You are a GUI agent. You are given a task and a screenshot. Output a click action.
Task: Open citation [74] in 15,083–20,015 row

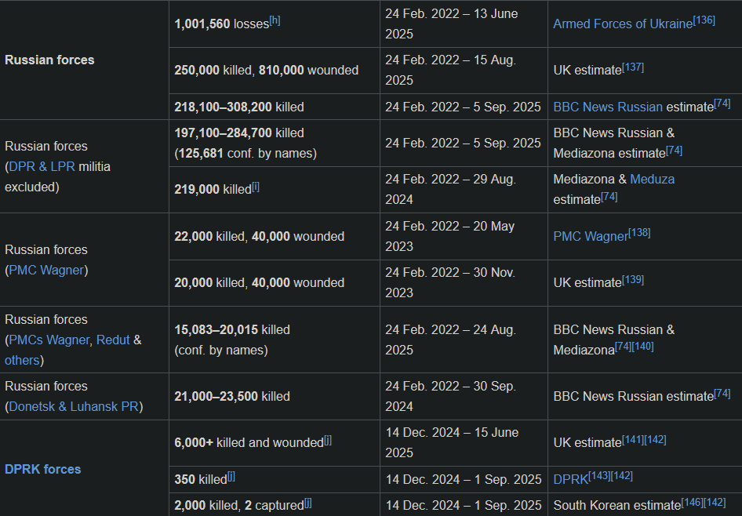click(x=624, y=347)
